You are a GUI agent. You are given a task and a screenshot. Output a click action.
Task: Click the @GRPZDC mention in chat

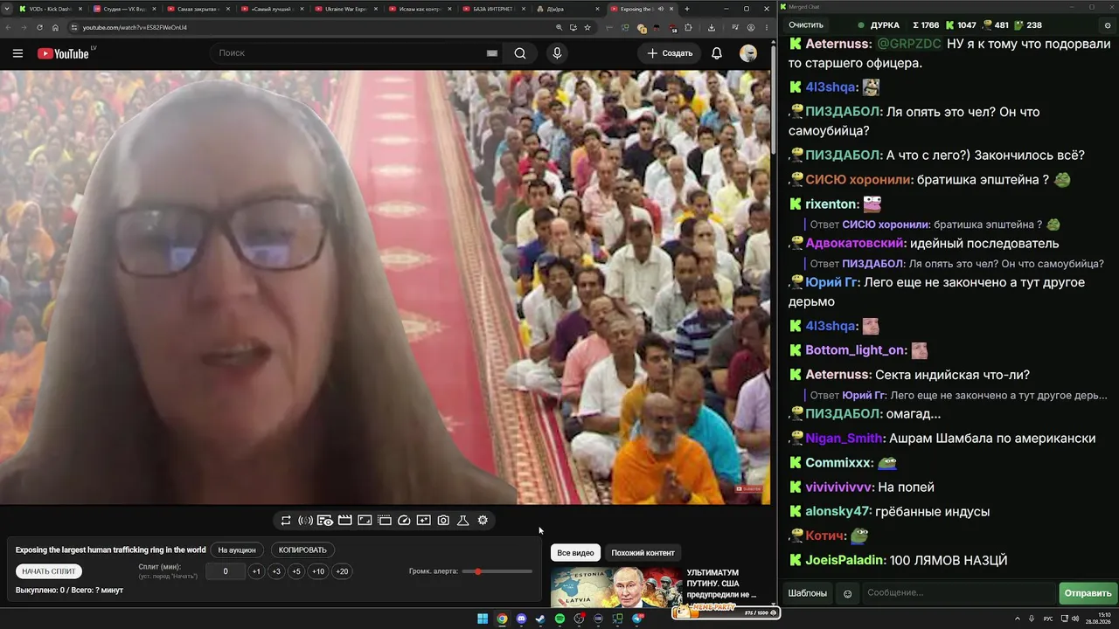pyautogui.click(x=908, y=44)
